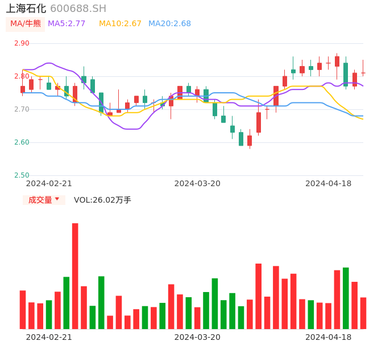390x345 pixels.
Task: Click the stock code 600688.SH
Action: click(78, 9)
